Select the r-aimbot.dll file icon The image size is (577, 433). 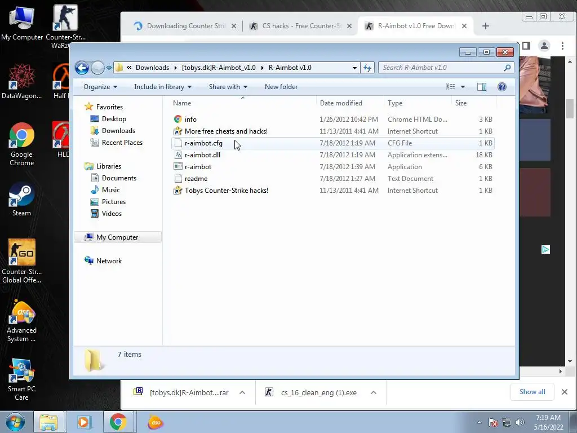178,155
